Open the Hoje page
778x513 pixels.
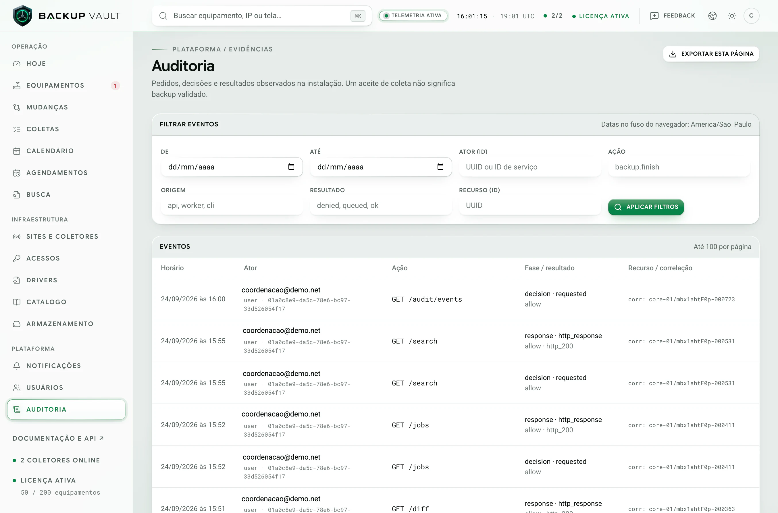point(66,63)
